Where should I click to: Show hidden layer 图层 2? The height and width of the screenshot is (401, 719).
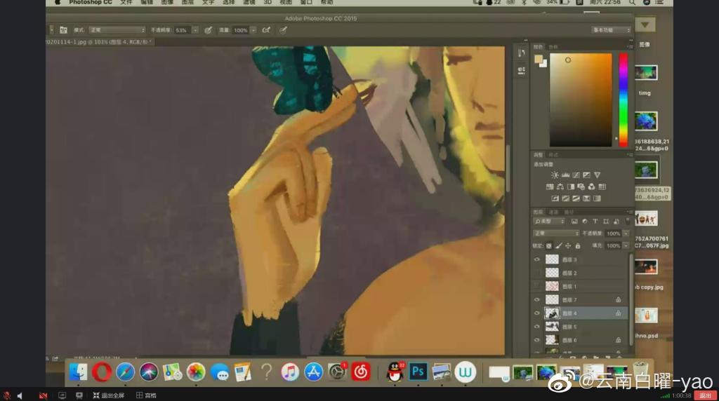(537, 273)
